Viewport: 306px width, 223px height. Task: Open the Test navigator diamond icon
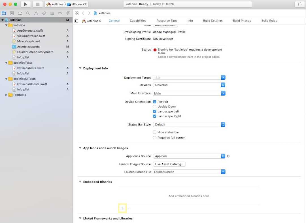44,13
